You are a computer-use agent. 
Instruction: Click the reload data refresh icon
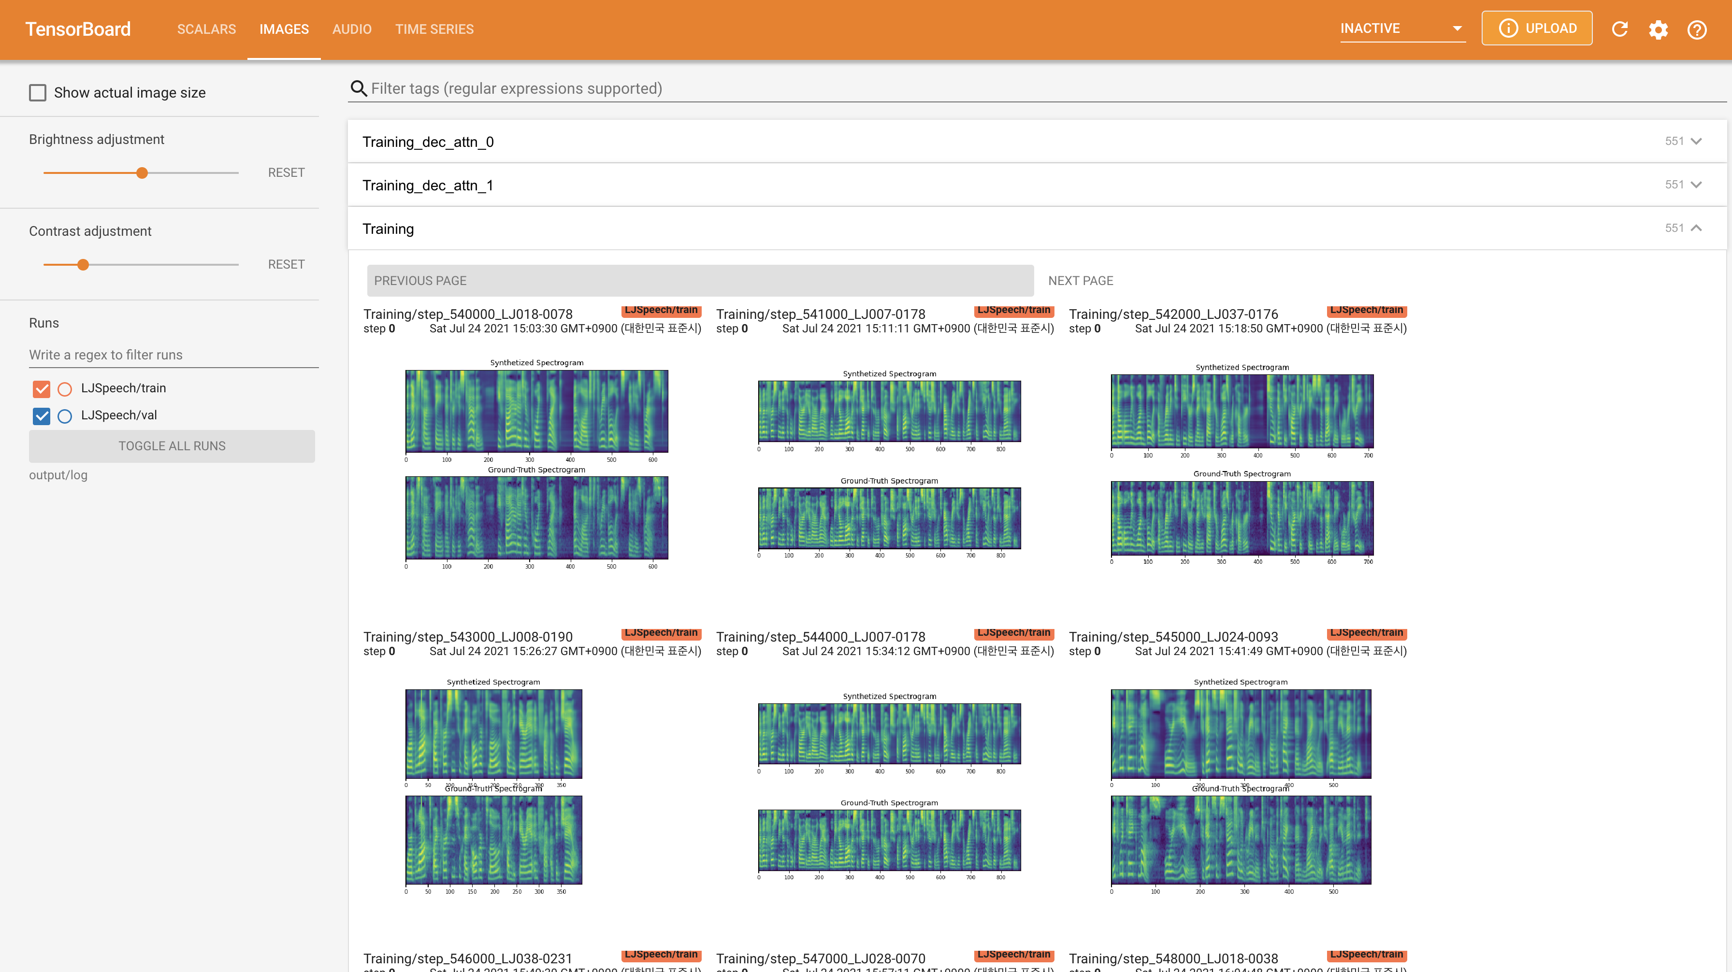1620,29
